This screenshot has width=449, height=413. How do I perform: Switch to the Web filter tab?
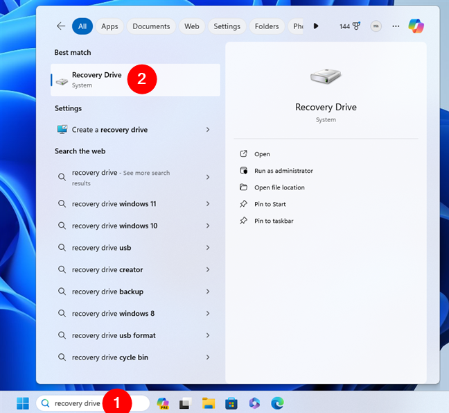tap(191, 26)
